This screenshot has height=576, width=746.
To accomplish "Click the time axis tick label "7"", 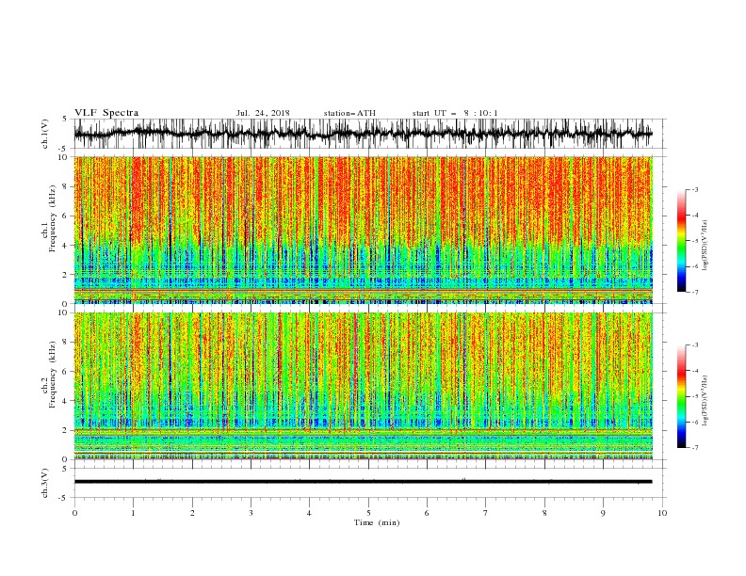I will pos(486,513).
